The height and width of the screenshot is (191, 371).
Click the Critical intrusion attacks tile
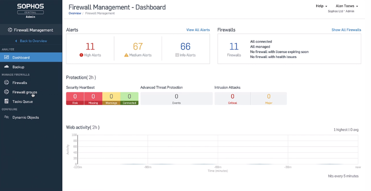tap(233, 99)
